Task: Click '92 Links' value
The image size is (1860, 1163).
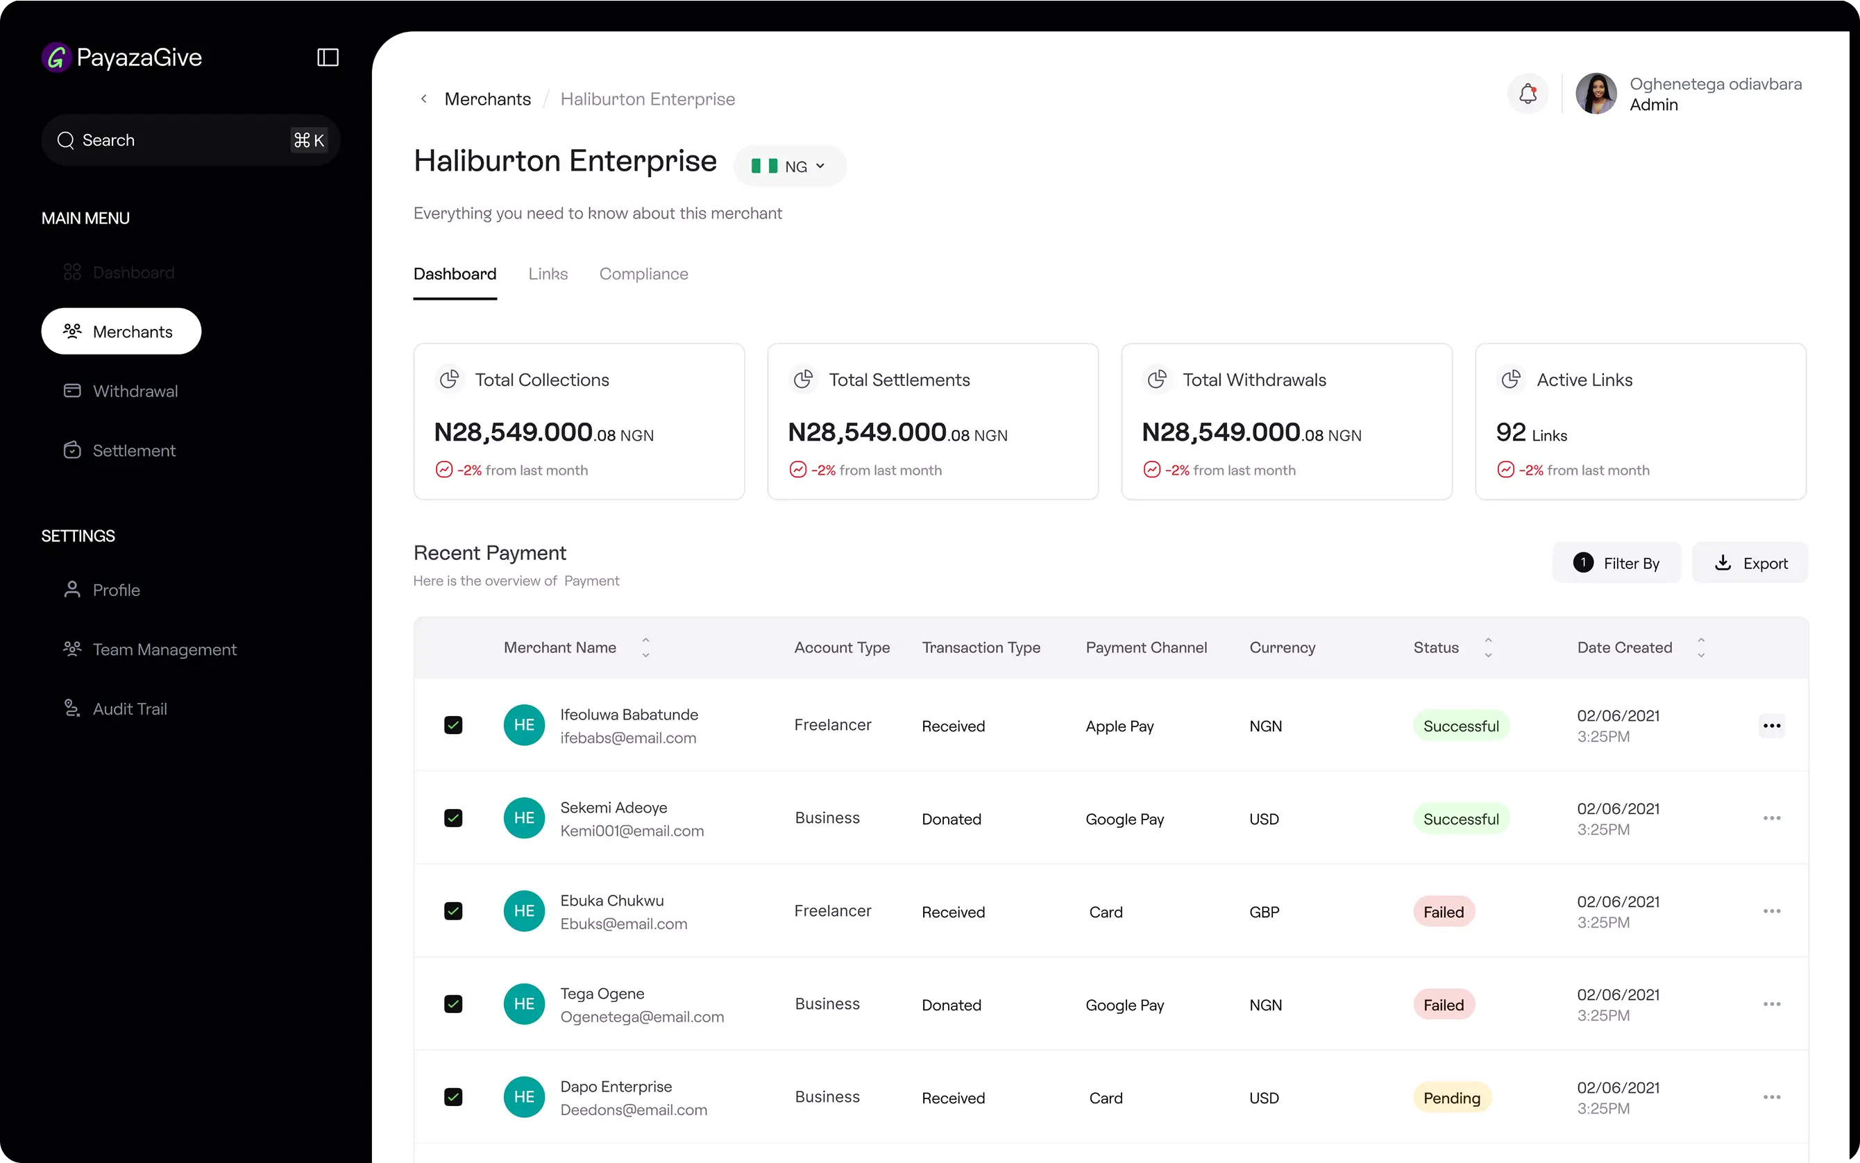Action: point(1532,433)
